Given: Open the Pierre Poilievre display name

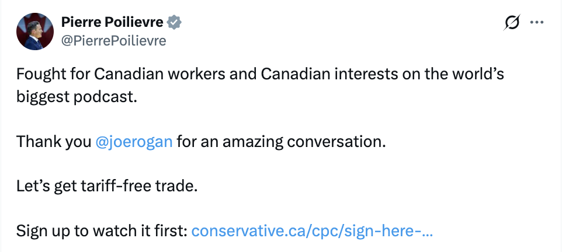Looking at the screenshot, I should click(113, 22).
